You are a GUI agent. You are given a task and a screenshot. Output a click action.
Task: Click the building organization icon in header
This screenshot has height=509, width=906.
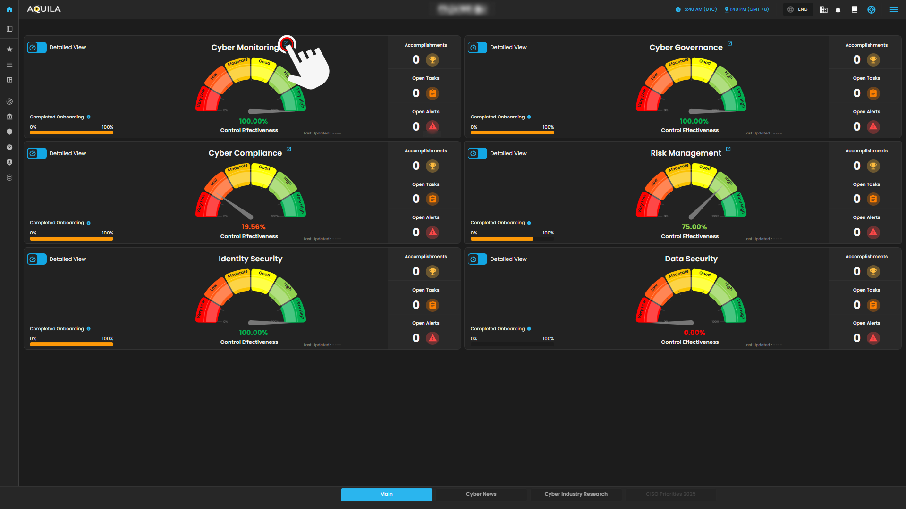[x=823, y=9]
